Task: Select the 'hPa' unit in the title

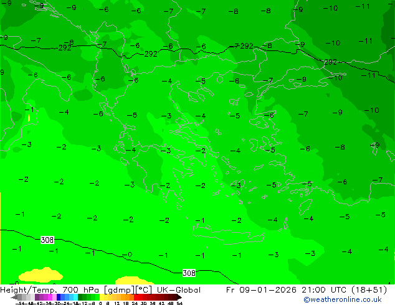Action: pos(91,290)
